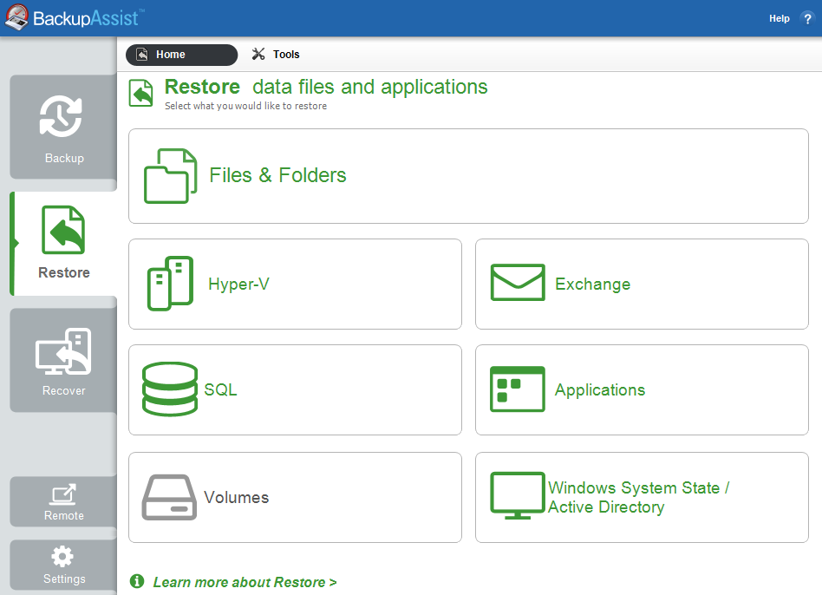Open Remote from the sidebar
The height and width of the screenshot is (595, 822).
click(x=63, y=502)
